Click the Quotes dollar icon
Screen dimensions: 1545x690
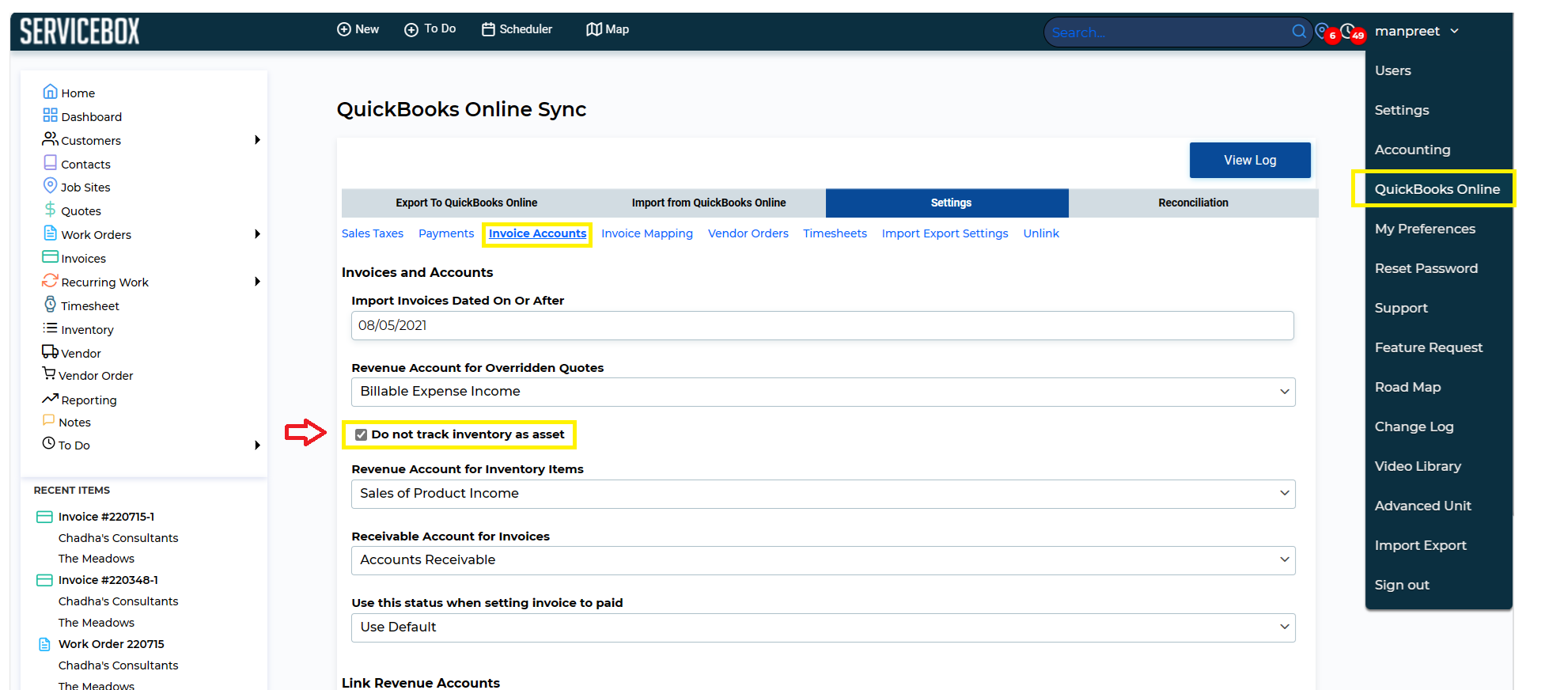click(50, 210)
